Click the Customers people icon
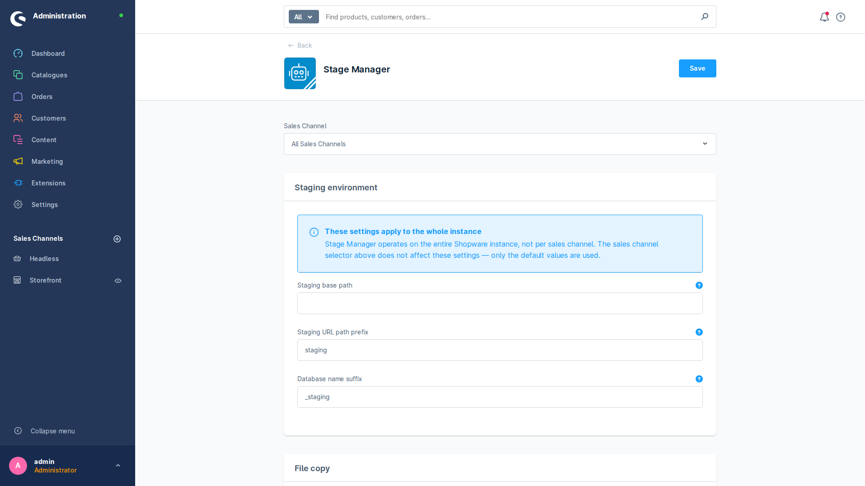Image resolution: width=865 pixels, height=486 pixels. (18, 118)
